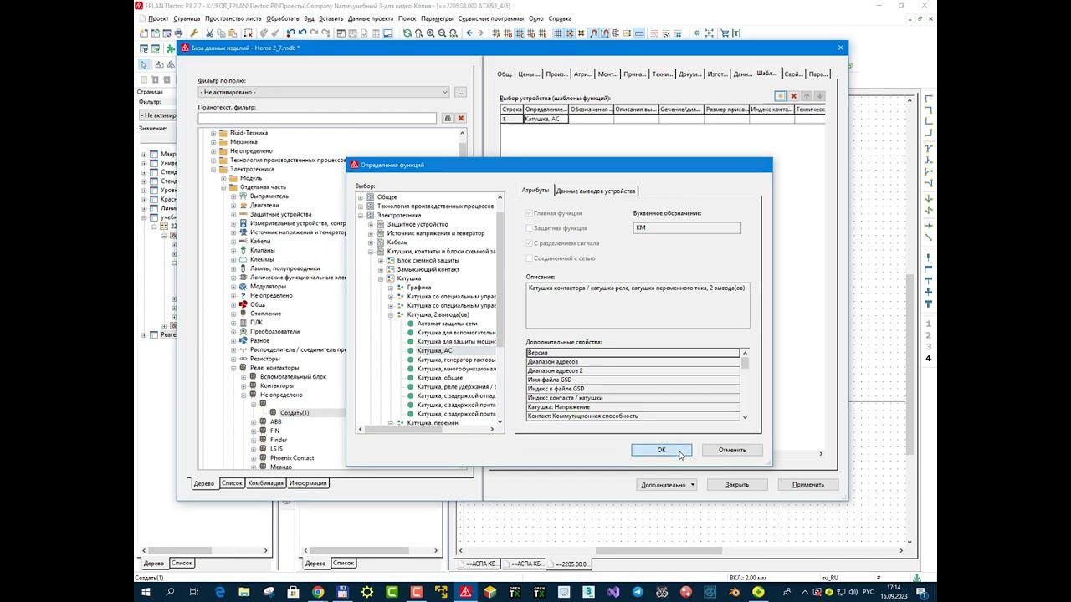Expand the 'ABB' manufacturer node
Viewport: 1071px width, 602px height.
pyautogui.click(x=254, y=422)
